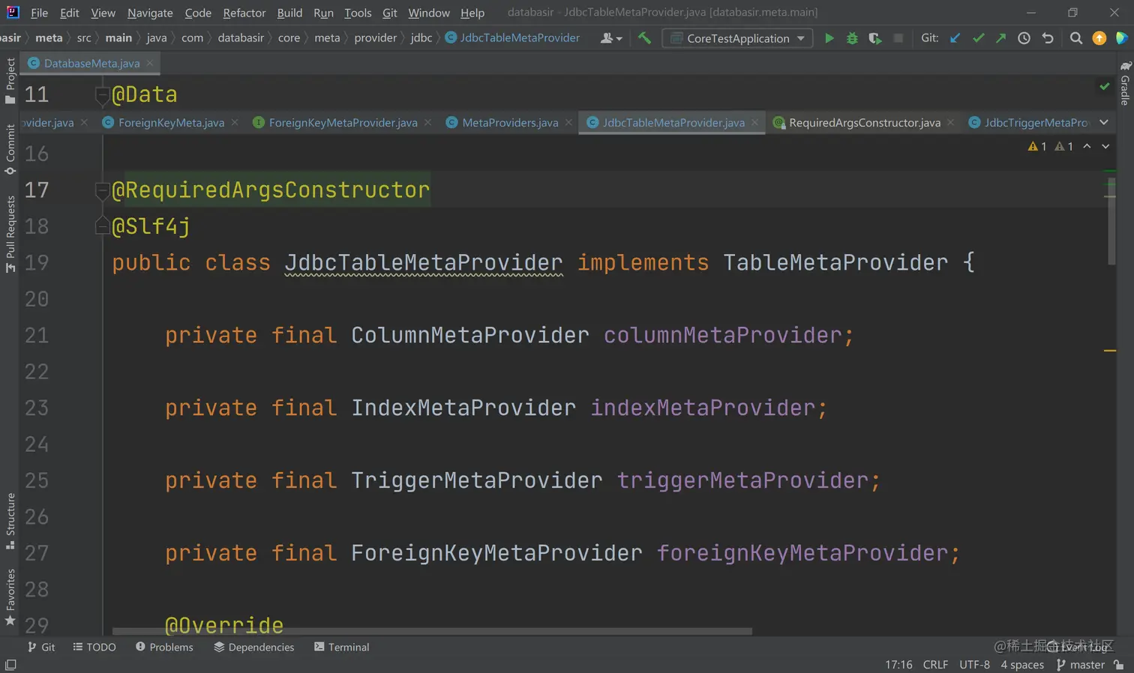
Task: Collapse the fold marker beside @RequiredArgsConstructor
Action: 103,190
